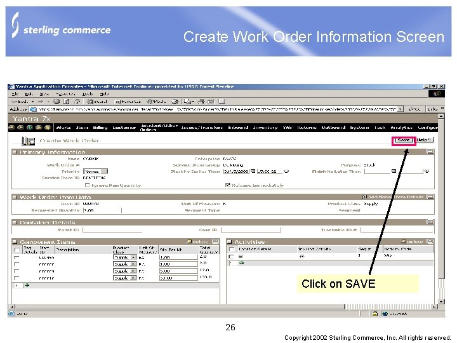Open the Issues/Transfers menu
The image size is (457, 343).
point(202,128)
